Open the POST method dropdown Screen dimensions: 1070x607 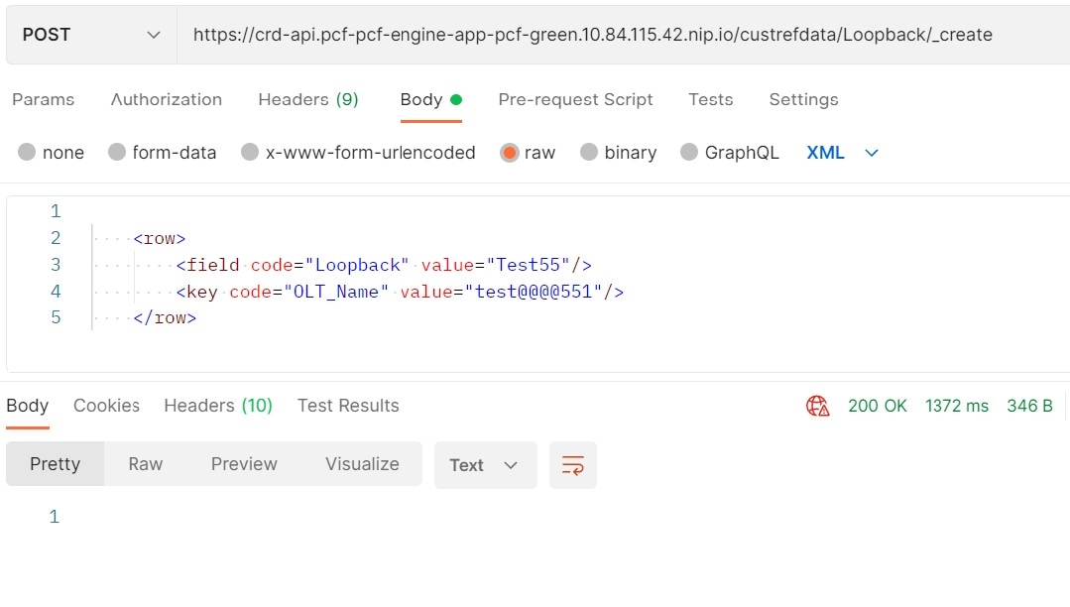coord(91,35)
